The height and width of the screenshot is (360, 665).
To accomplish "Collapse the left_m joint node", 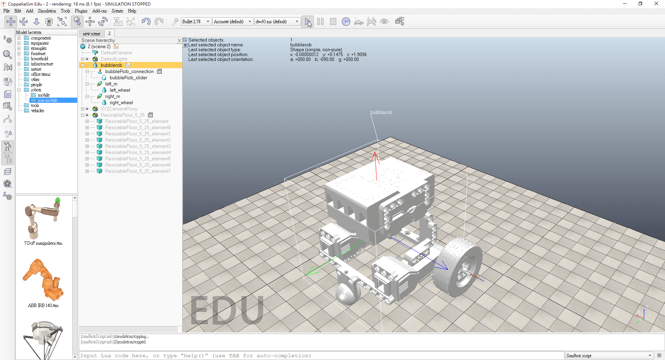I will 87,84.
